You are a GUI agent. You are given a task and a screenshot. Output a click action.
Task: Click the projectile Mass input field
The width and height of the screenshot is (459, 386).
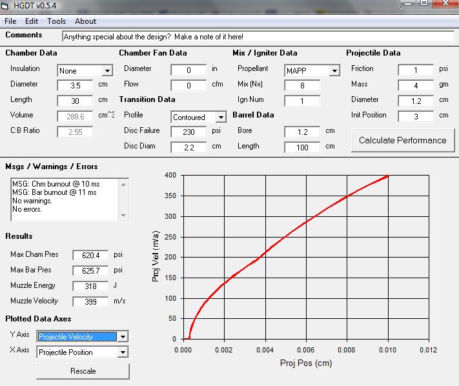(x=415, y=85)
